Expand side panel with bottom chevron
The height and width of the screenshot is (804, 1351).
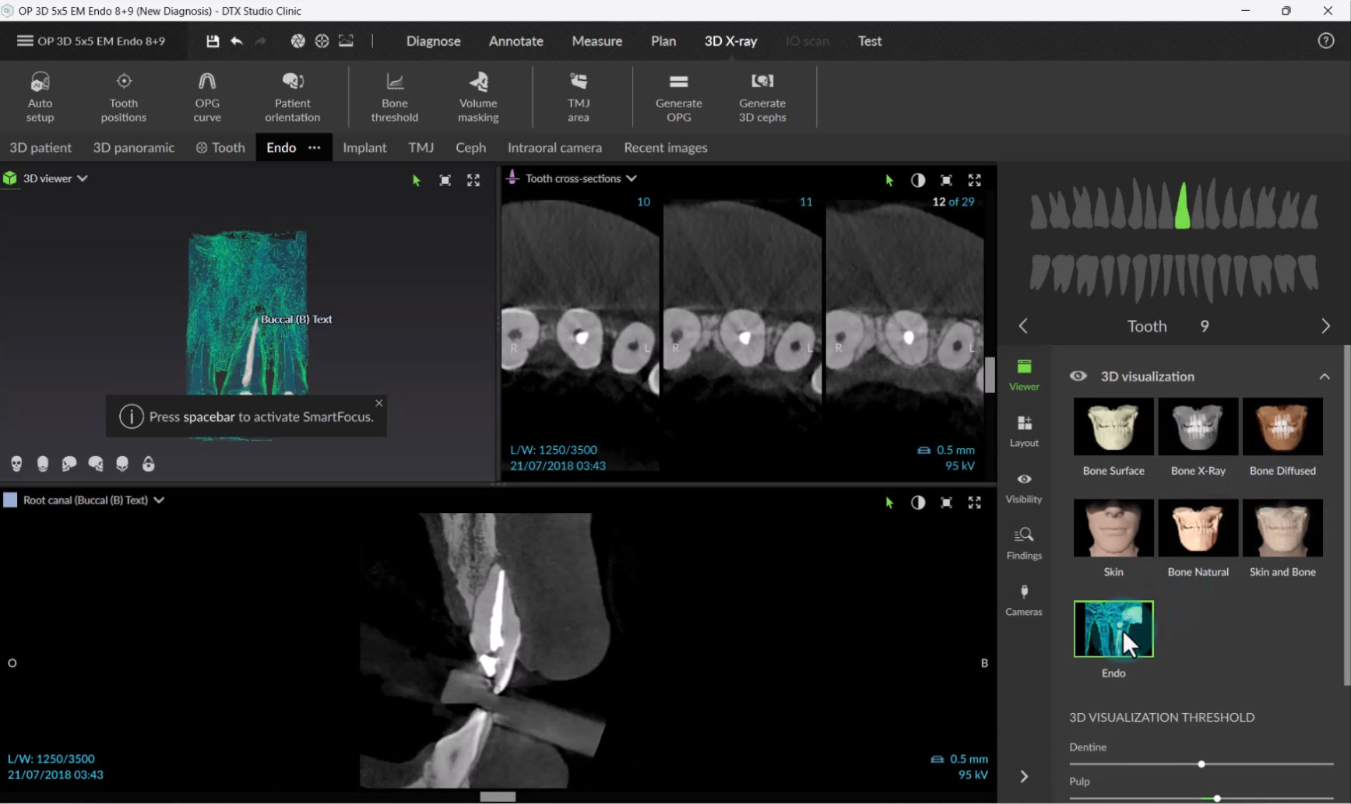[x=1024, y=776]
